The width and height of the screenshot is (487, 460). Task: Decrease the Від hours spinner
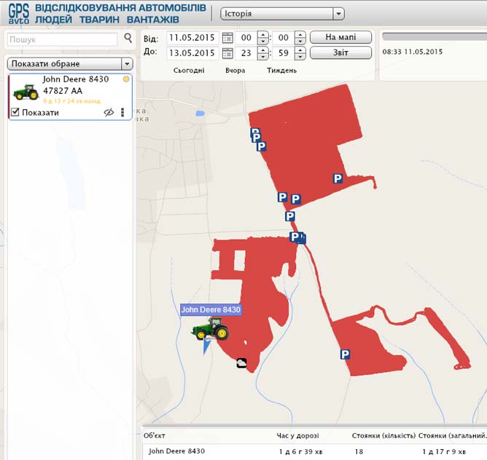click(x=263, y=41)
